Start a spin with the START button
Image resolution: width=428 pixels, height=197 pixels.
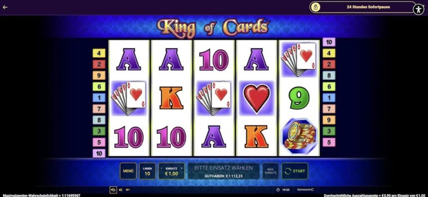(x=295, y=171)
